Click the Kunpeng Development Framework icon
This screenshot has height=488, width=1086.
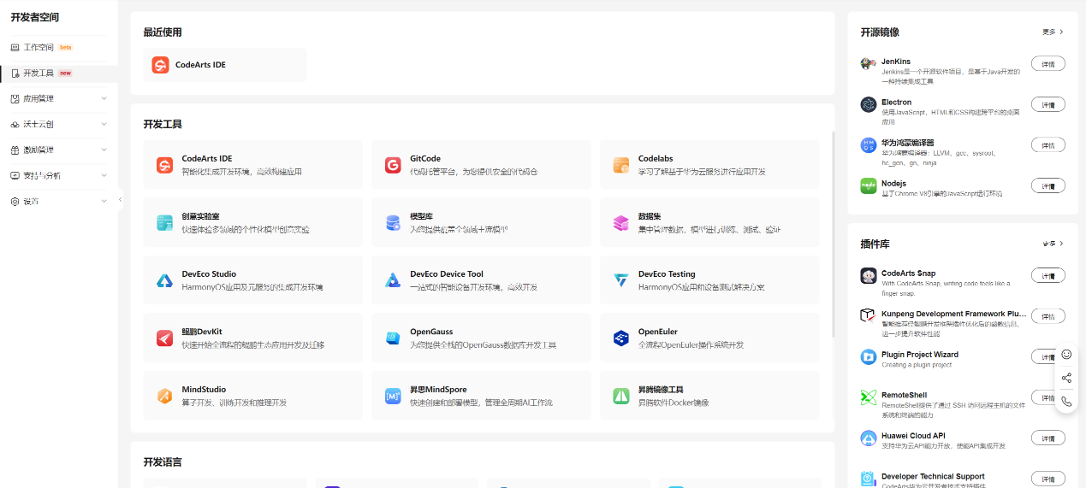(868, 315)
